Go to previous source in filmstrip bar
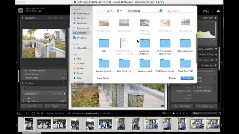239x134 pixels. pyautogui.click(x=38, y=113)
